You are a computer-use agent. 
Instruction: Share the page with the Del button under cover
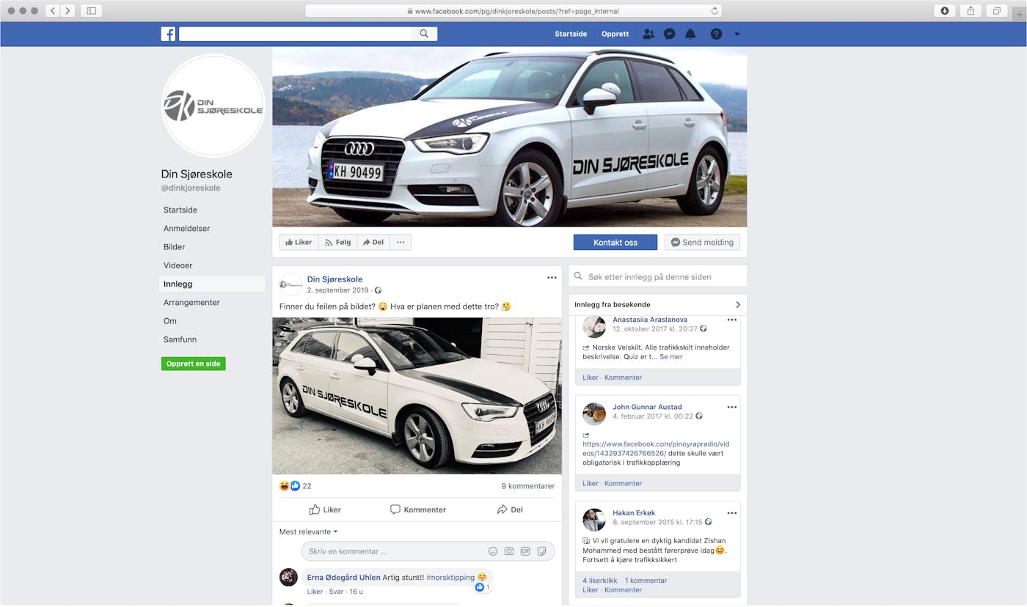coord(373,242)
